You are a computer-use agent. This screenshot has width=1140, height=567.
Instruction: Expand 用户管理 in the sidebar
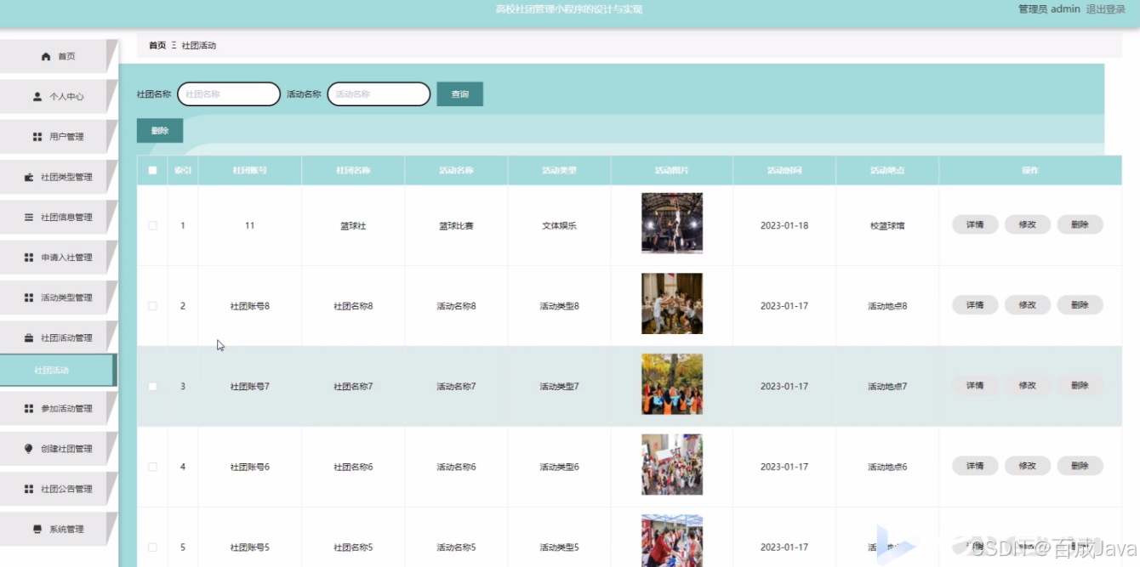(x=58, y=137)
